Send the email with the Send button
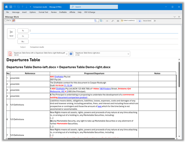Image resolution: width=186 pixels, height=143 pixels. click(11, 34)
